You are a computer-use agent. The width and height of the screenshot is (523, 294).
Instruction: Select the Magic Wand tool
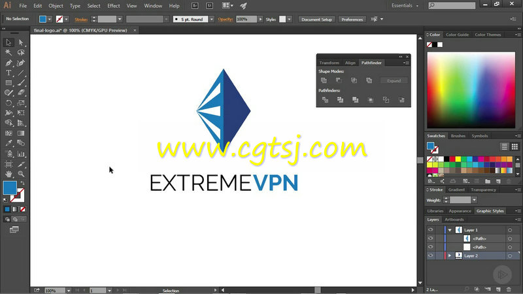8,53
